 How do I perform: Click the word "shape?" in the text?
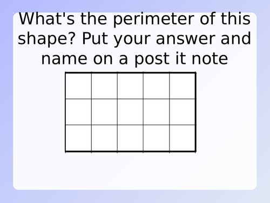tap(46, 39)
